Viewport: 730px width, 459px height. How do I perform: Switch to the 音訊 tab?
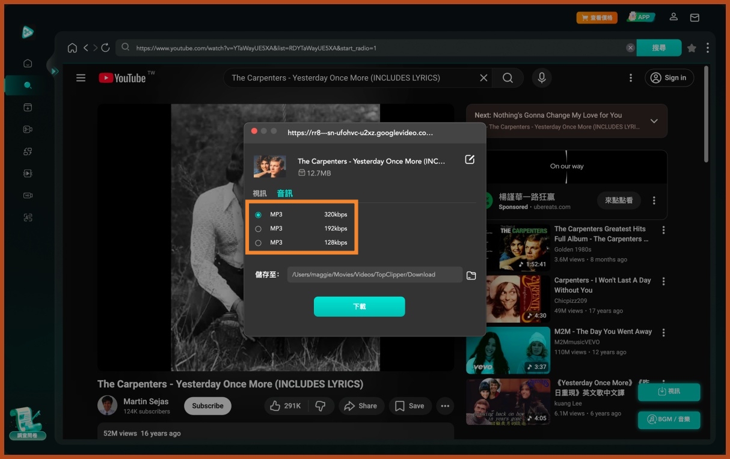point(284,193)
